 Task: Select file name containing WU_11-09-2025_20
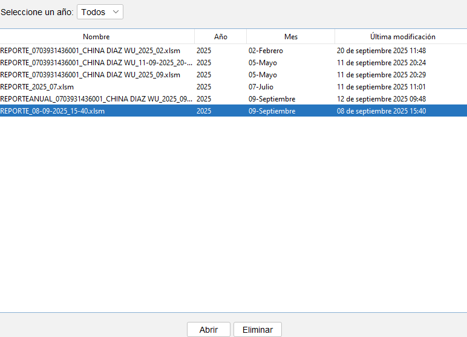[96, 63]
